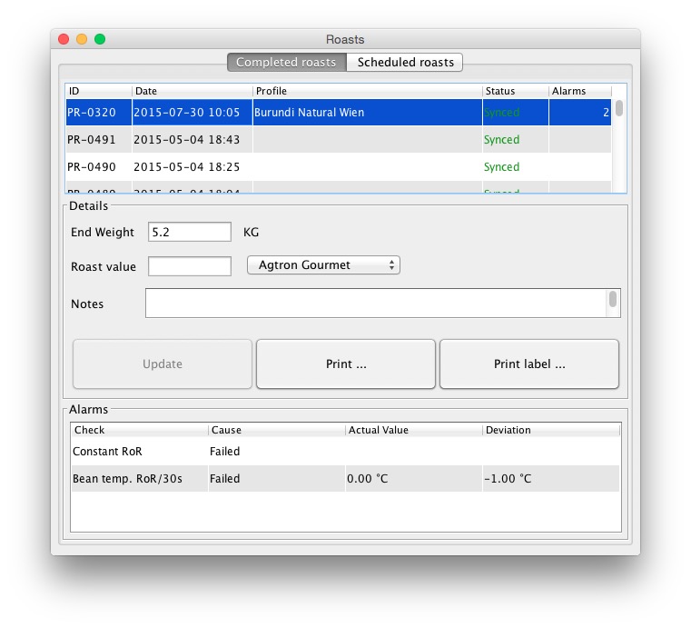Click the Check column header in Alarms
Screen dimensions: 691x628
coord(139,430)
